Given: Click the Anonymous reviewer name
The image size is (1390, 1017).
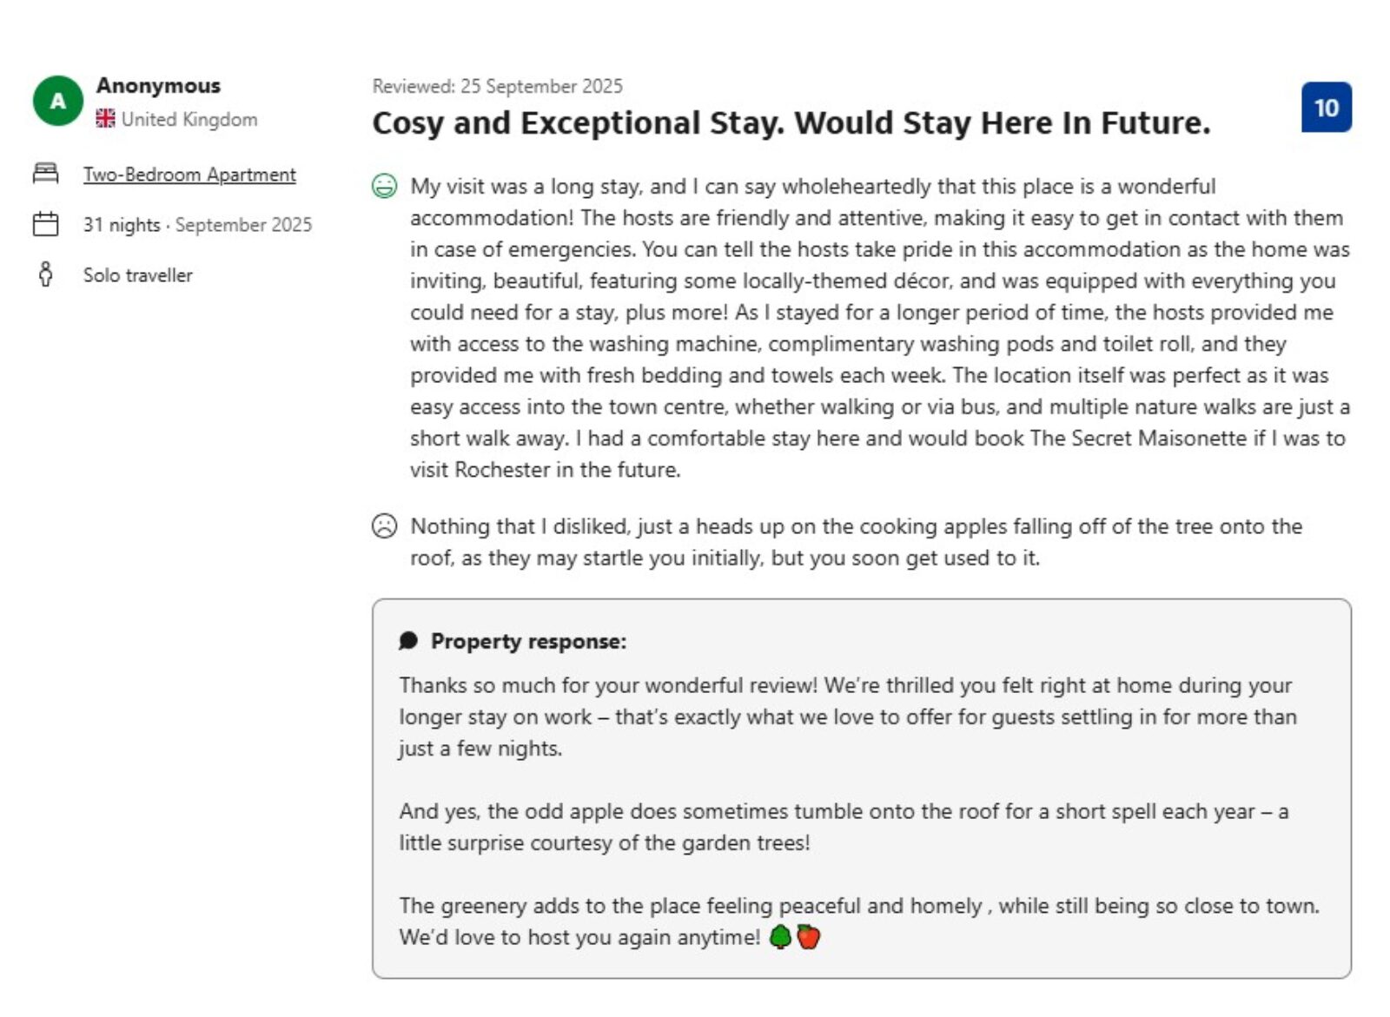Looking at the screenshot, I should click(158, 85).
